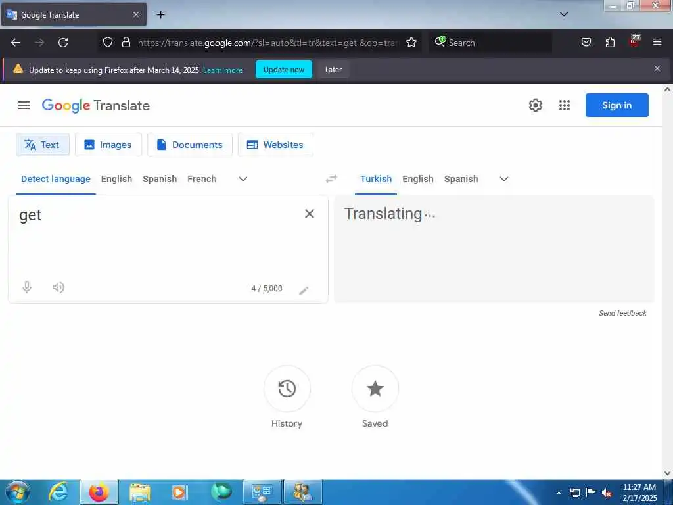This screenshot has width=673, height=505.
Task: Expand more source languages list
Action: coord(243,179)
